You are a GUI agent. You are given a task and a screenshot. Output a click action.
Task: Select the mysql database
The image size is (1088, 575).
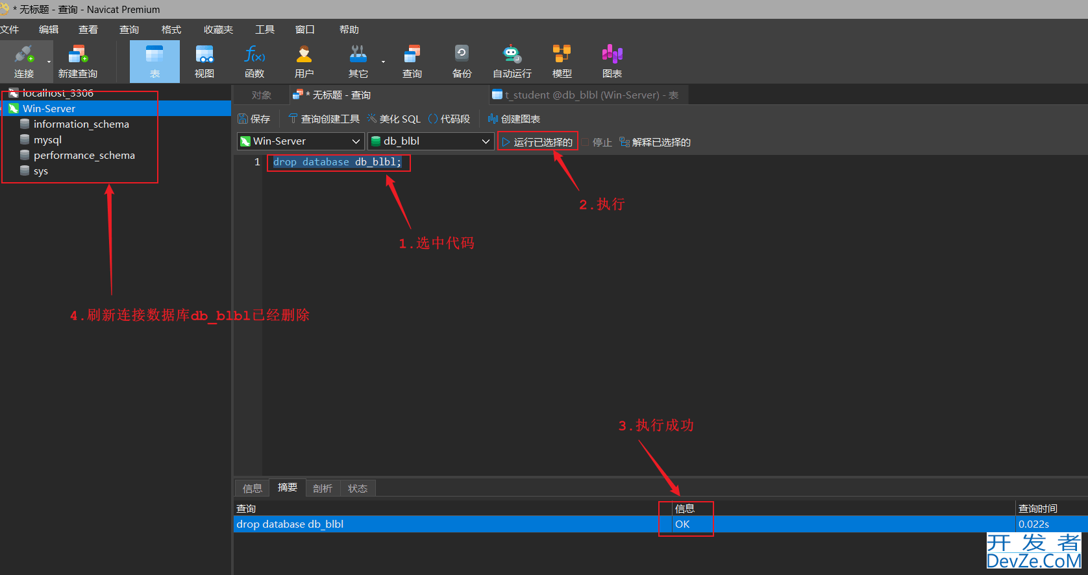(47, 139)
